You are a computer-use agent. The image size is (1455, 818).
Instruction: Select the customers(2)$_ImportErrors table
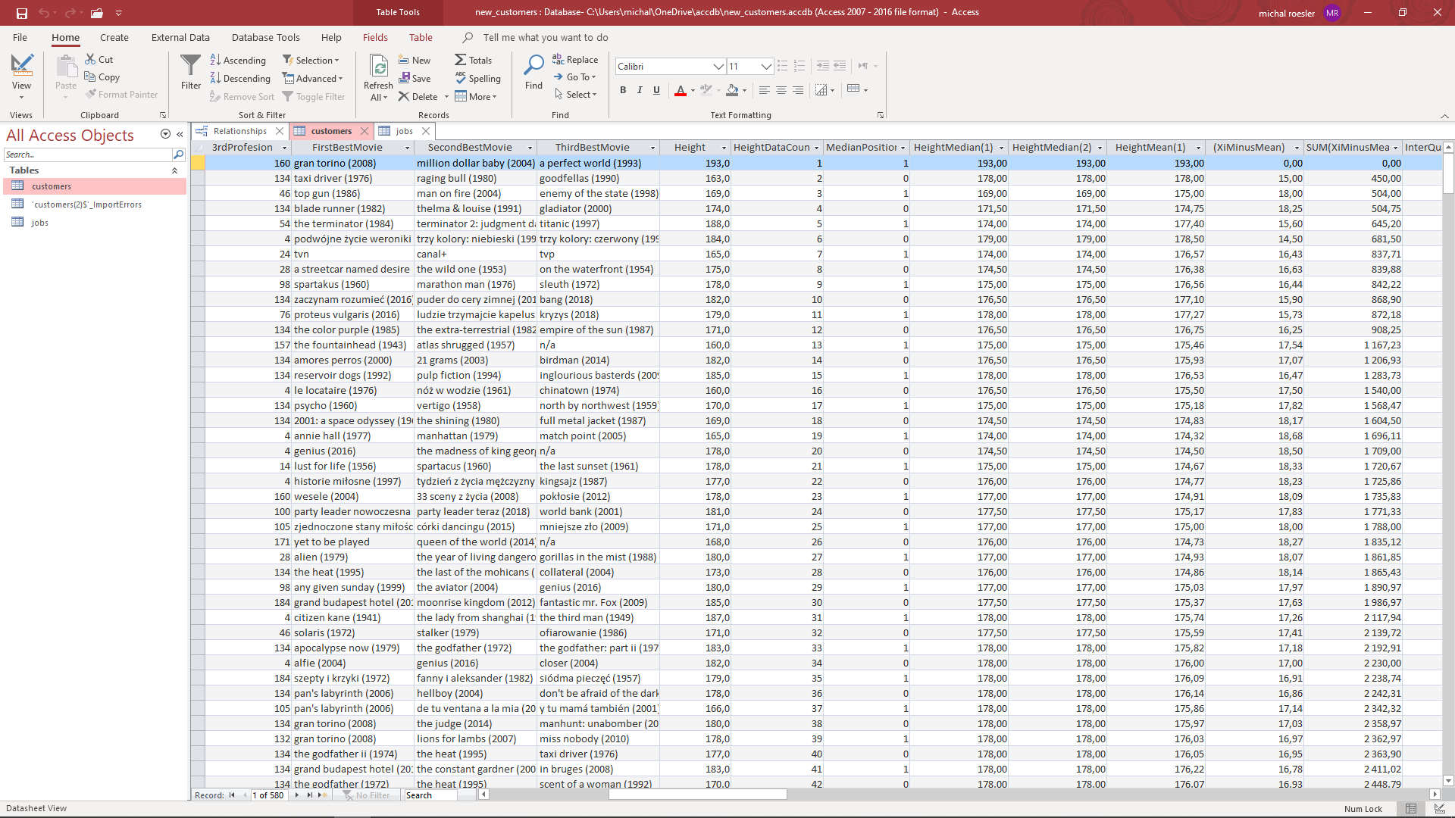point(86,204)
